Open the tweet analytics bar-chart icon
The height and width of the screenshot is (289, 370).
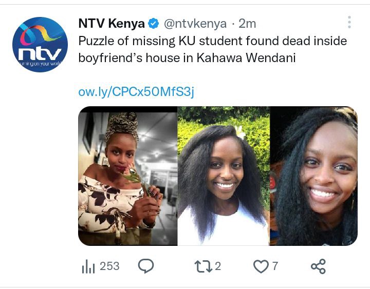88,266
